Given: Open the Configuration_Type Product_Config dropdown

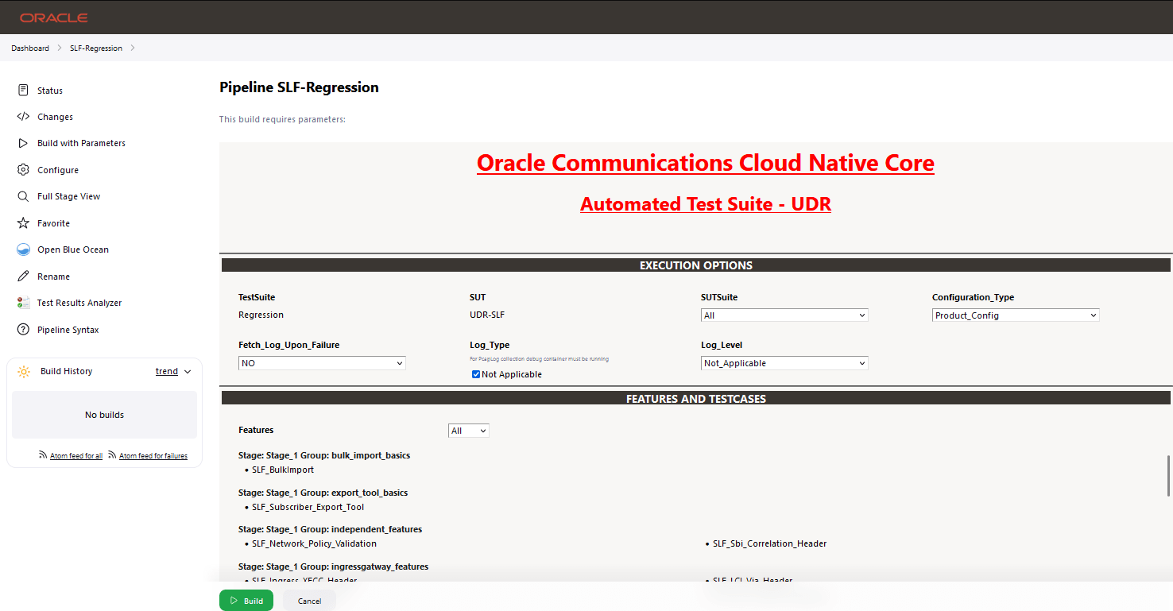Looking at the screenshot, I should [1016, 315].
